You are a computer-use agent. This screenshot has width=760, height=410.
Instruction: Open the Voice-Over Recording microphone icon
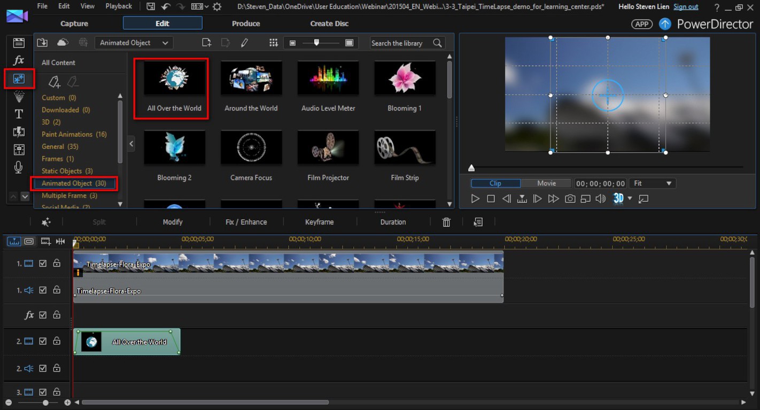[x=19, y=168]
